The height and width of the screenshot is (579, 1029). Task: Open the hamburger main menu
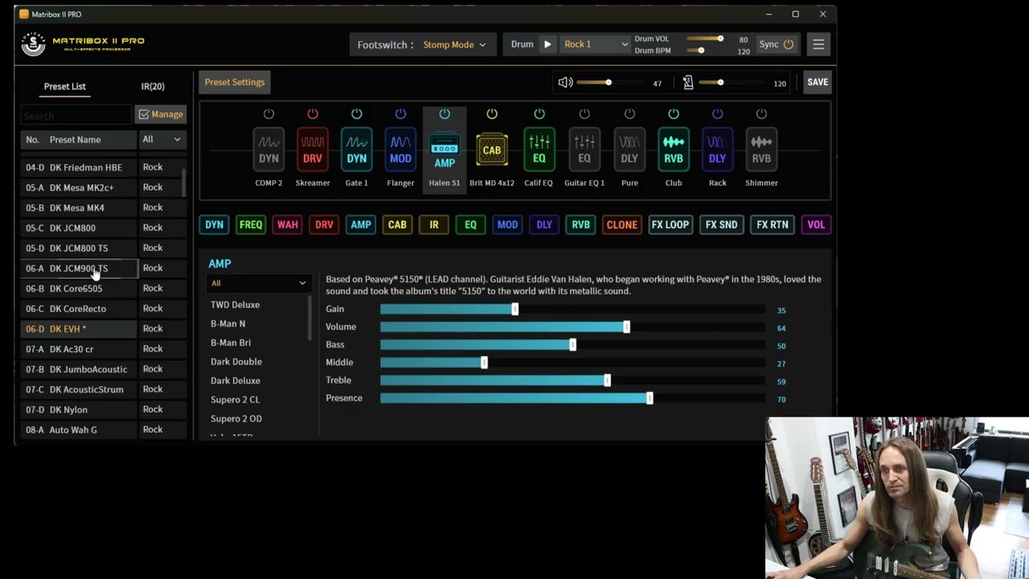(818, 44)
